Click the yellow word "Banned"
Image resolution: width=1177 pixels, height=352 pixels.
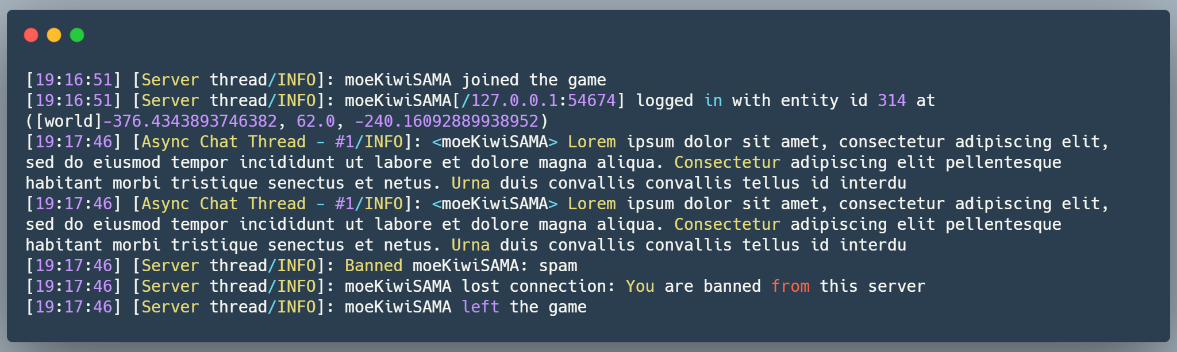(x=374, y=265)
